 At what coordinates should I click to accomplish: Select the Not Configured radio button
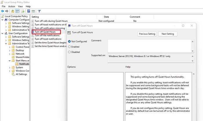coord(69,41)
